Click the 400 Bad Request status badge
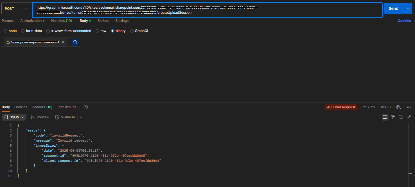Image resolution: width=415 pixels, height=187 pixels. click(x=341, y=107)
